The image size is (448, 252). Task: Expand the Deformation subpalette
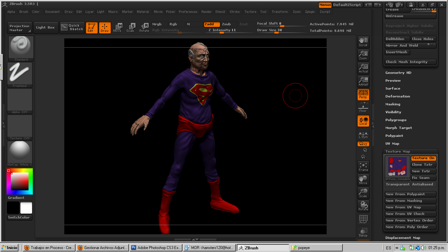click(x=397, y=96)
